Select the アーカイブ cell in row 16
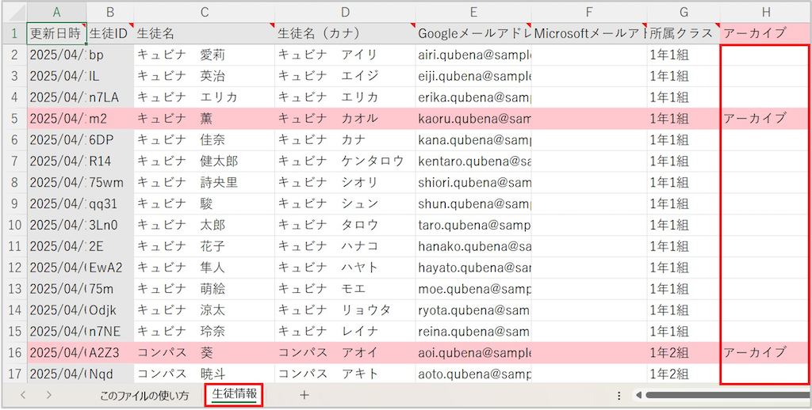Screen dimensions: 812x410 [765, 352]
